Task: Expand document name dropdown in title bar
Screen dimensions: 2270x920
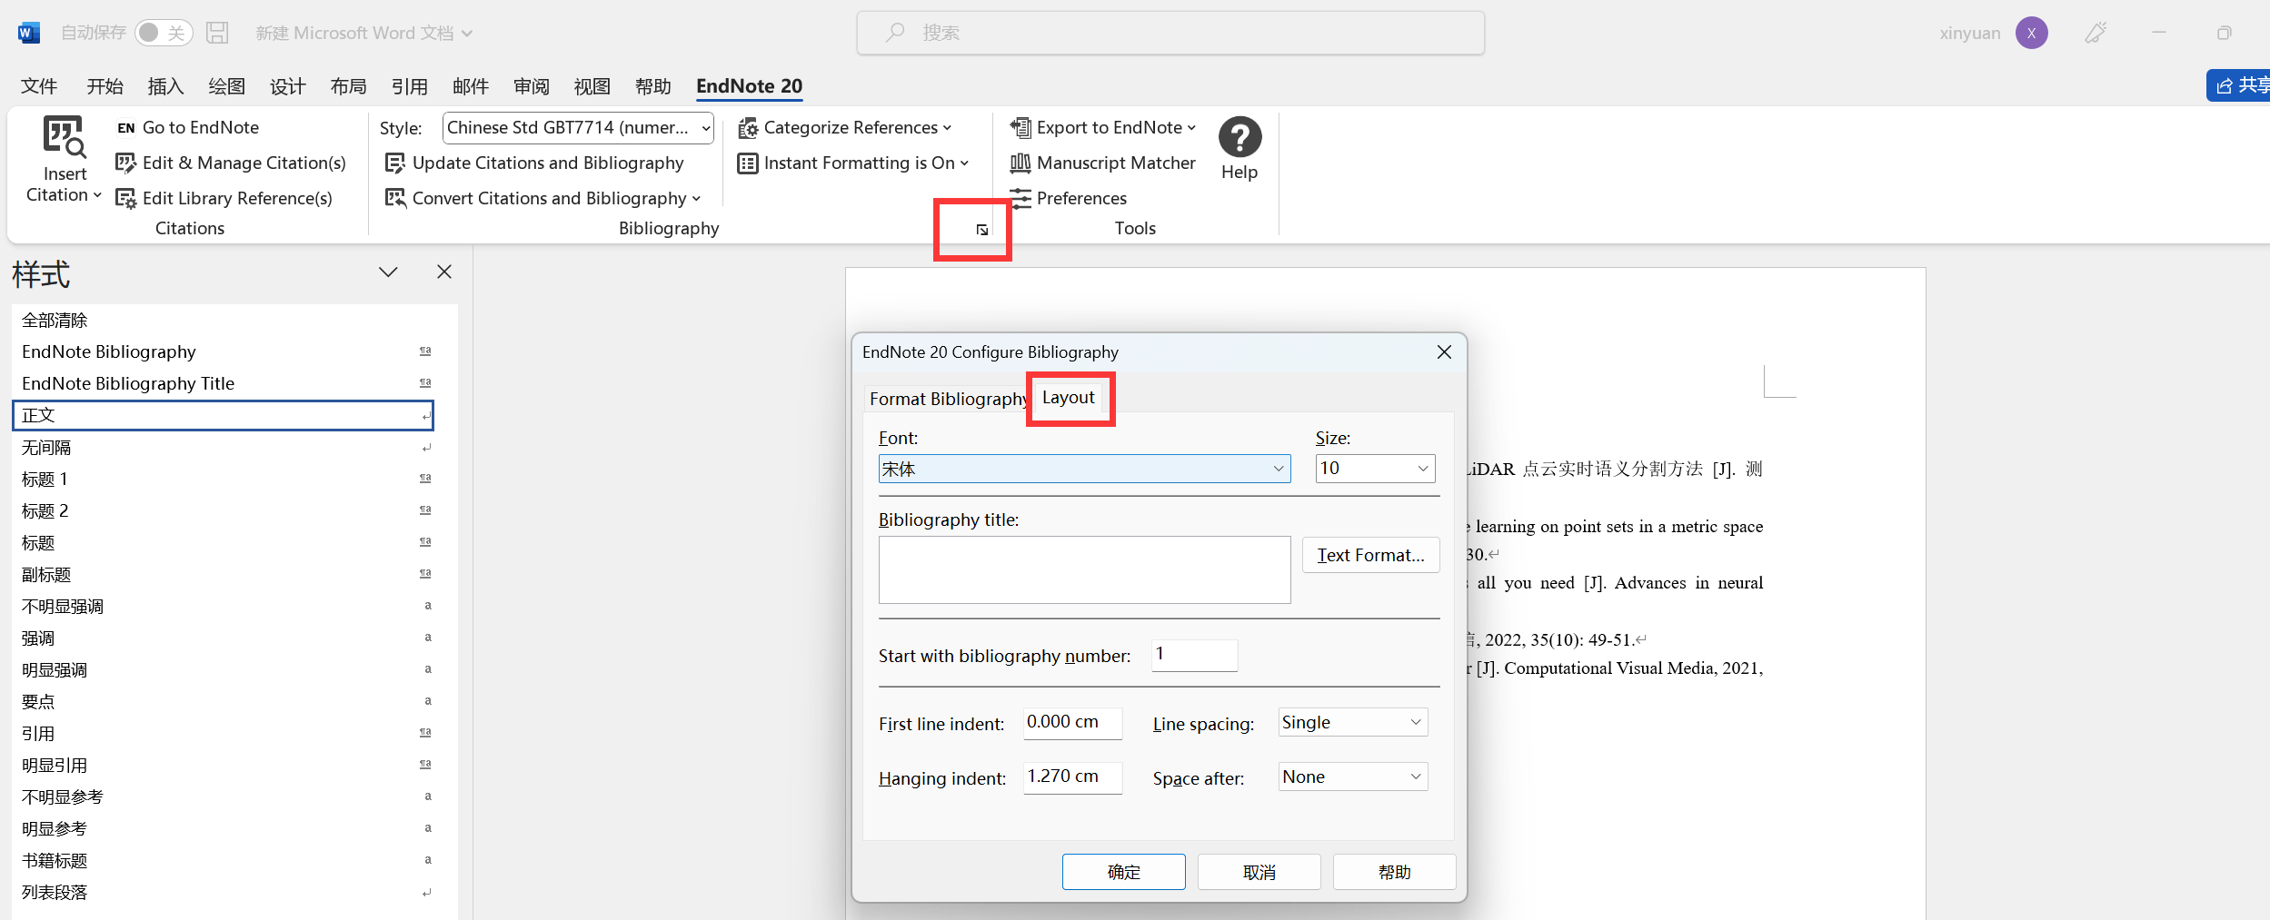Action: click(467, 34)
